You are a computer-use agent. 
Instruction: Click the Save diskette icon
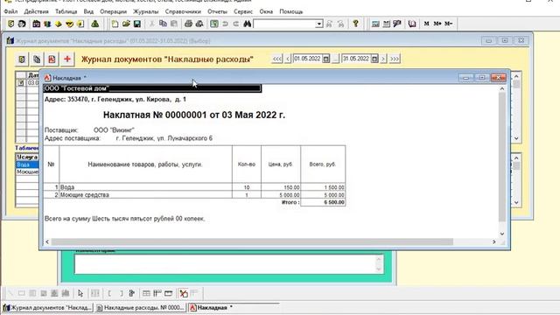click(x=137, y=24)
